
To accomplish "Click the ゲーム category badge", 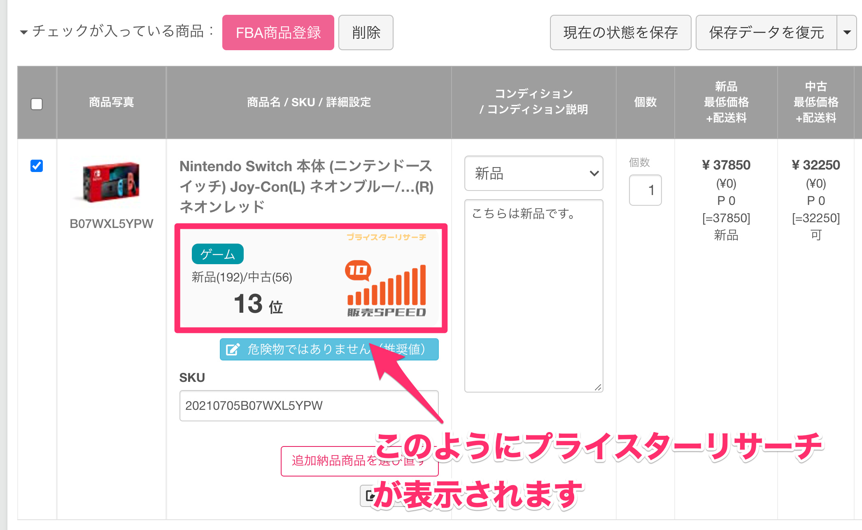I will (x=217, y=254).
